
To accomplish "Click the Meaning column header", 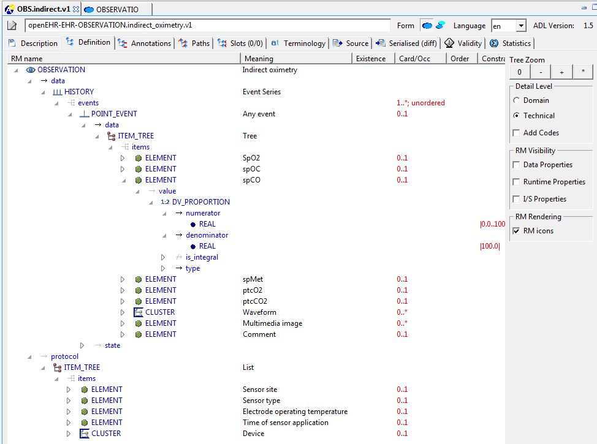I will (296, 59).
